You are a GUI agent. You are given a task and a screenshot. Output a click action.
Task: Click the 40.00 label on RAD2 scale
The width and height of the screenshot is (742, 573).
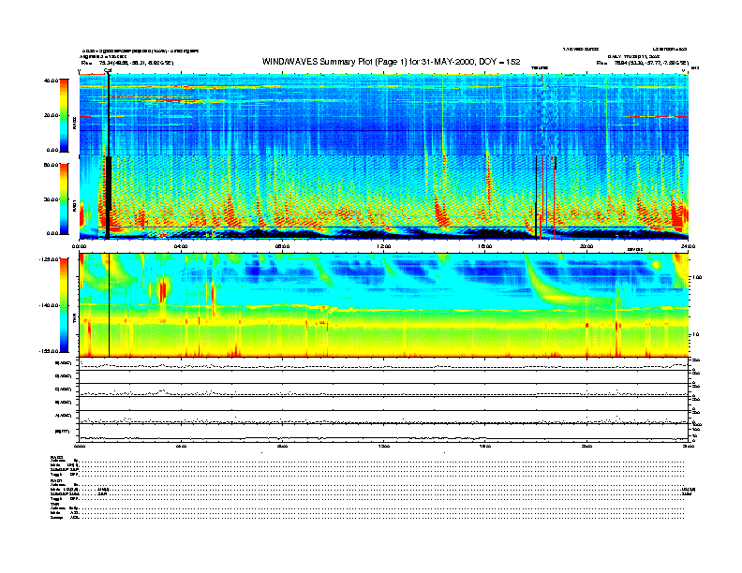pyautogui.click(x=51, y=81)
